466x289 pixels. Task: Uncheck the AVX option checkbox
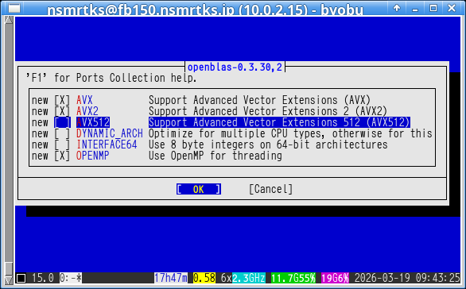tap(62, 100)
